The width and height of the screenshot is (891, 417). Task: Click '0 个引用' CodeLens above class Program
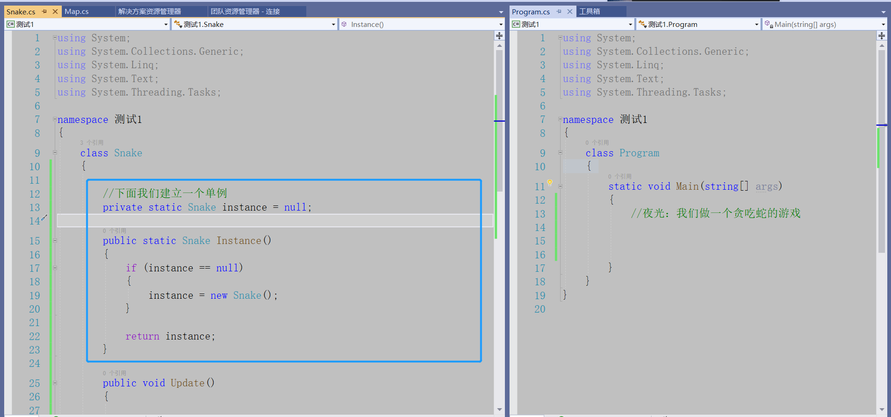tap(597, 142)
